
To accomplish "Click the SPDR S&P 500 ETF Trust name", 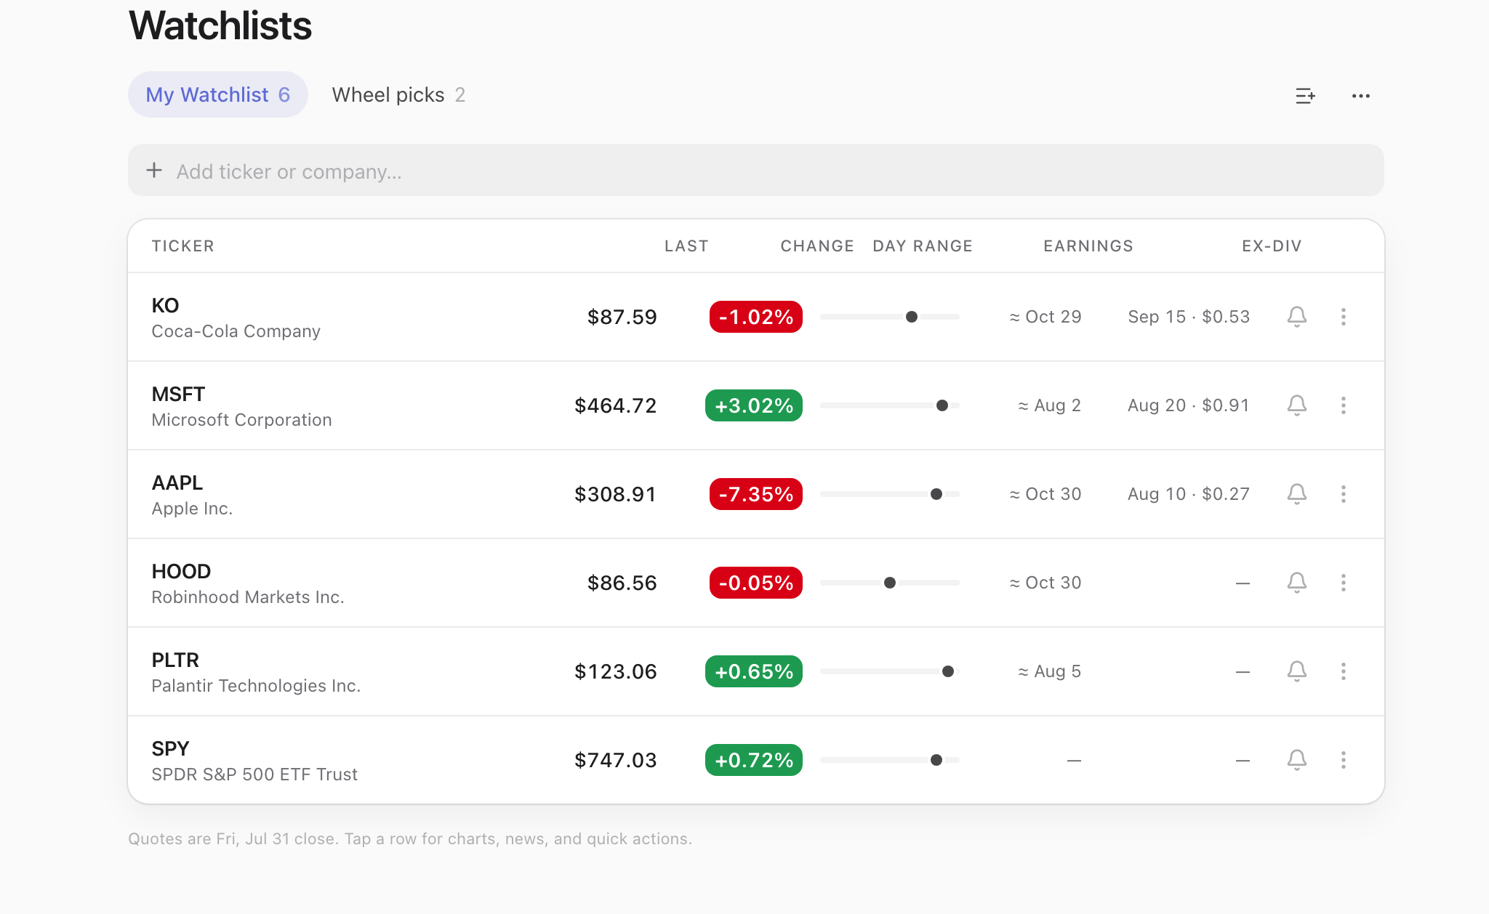I will [254, 775].
